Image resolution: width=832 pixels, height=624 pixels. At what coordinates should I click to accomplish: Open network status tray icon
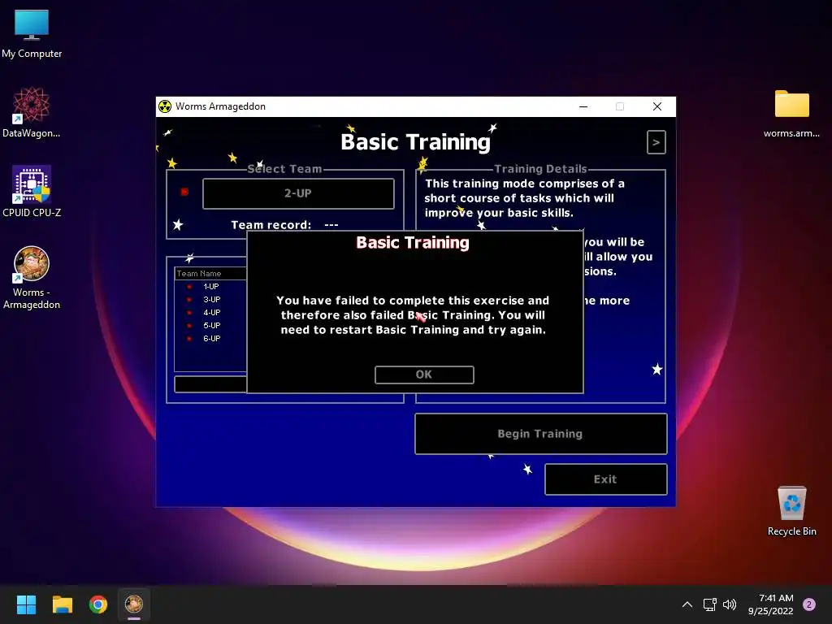click(x=710, y=604)
